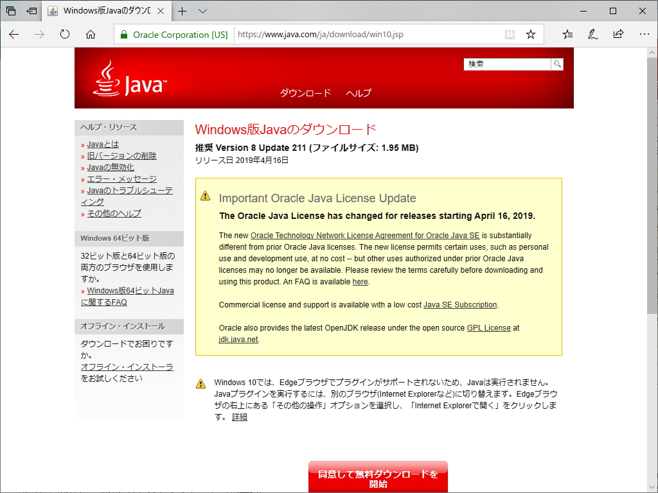
Task: Open a new browser tab
Action: 181,11
